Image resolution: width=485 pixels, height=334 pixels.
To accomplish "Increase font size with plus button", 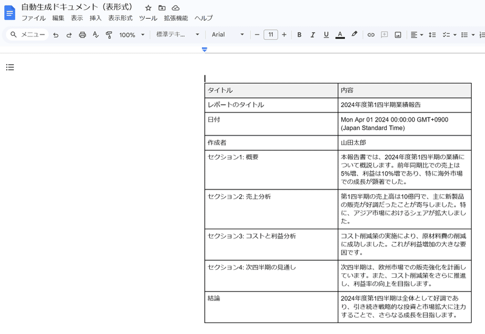I will pyautogui.click(x=284, y=34).
